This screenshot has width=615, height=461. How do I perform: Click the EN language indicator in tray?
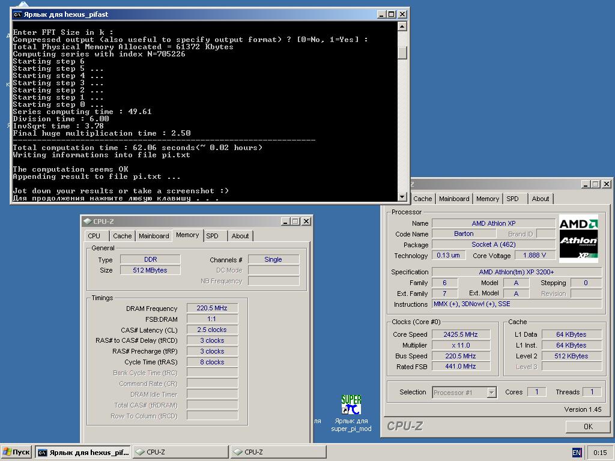[577, 453]
